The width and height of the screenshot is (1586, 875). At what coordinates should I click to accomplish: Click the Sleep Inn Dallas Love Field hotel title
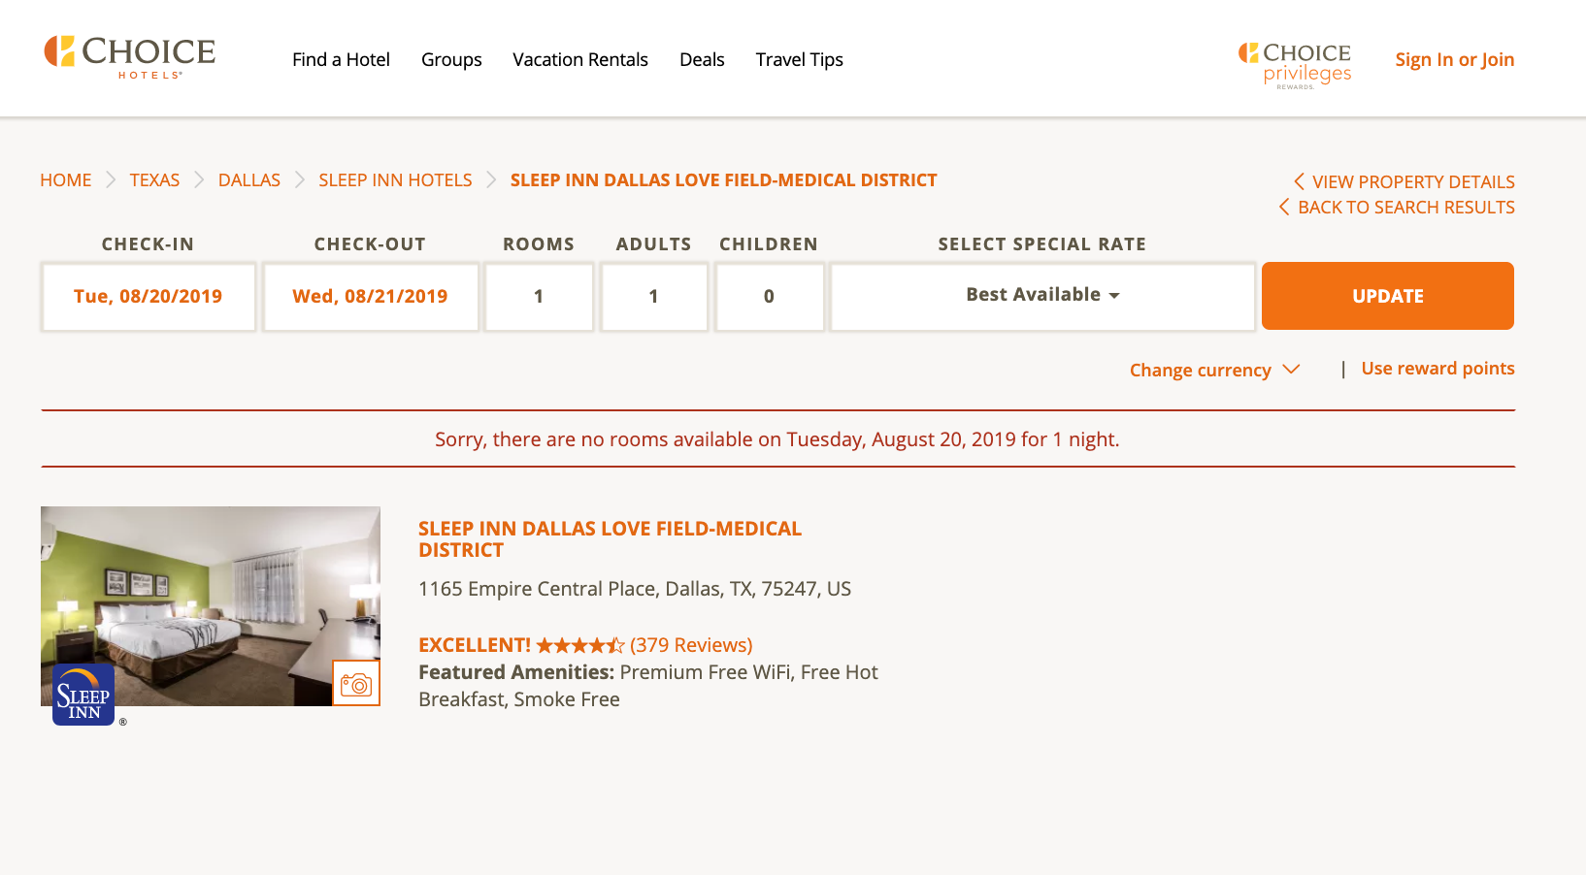pos(610,539)
